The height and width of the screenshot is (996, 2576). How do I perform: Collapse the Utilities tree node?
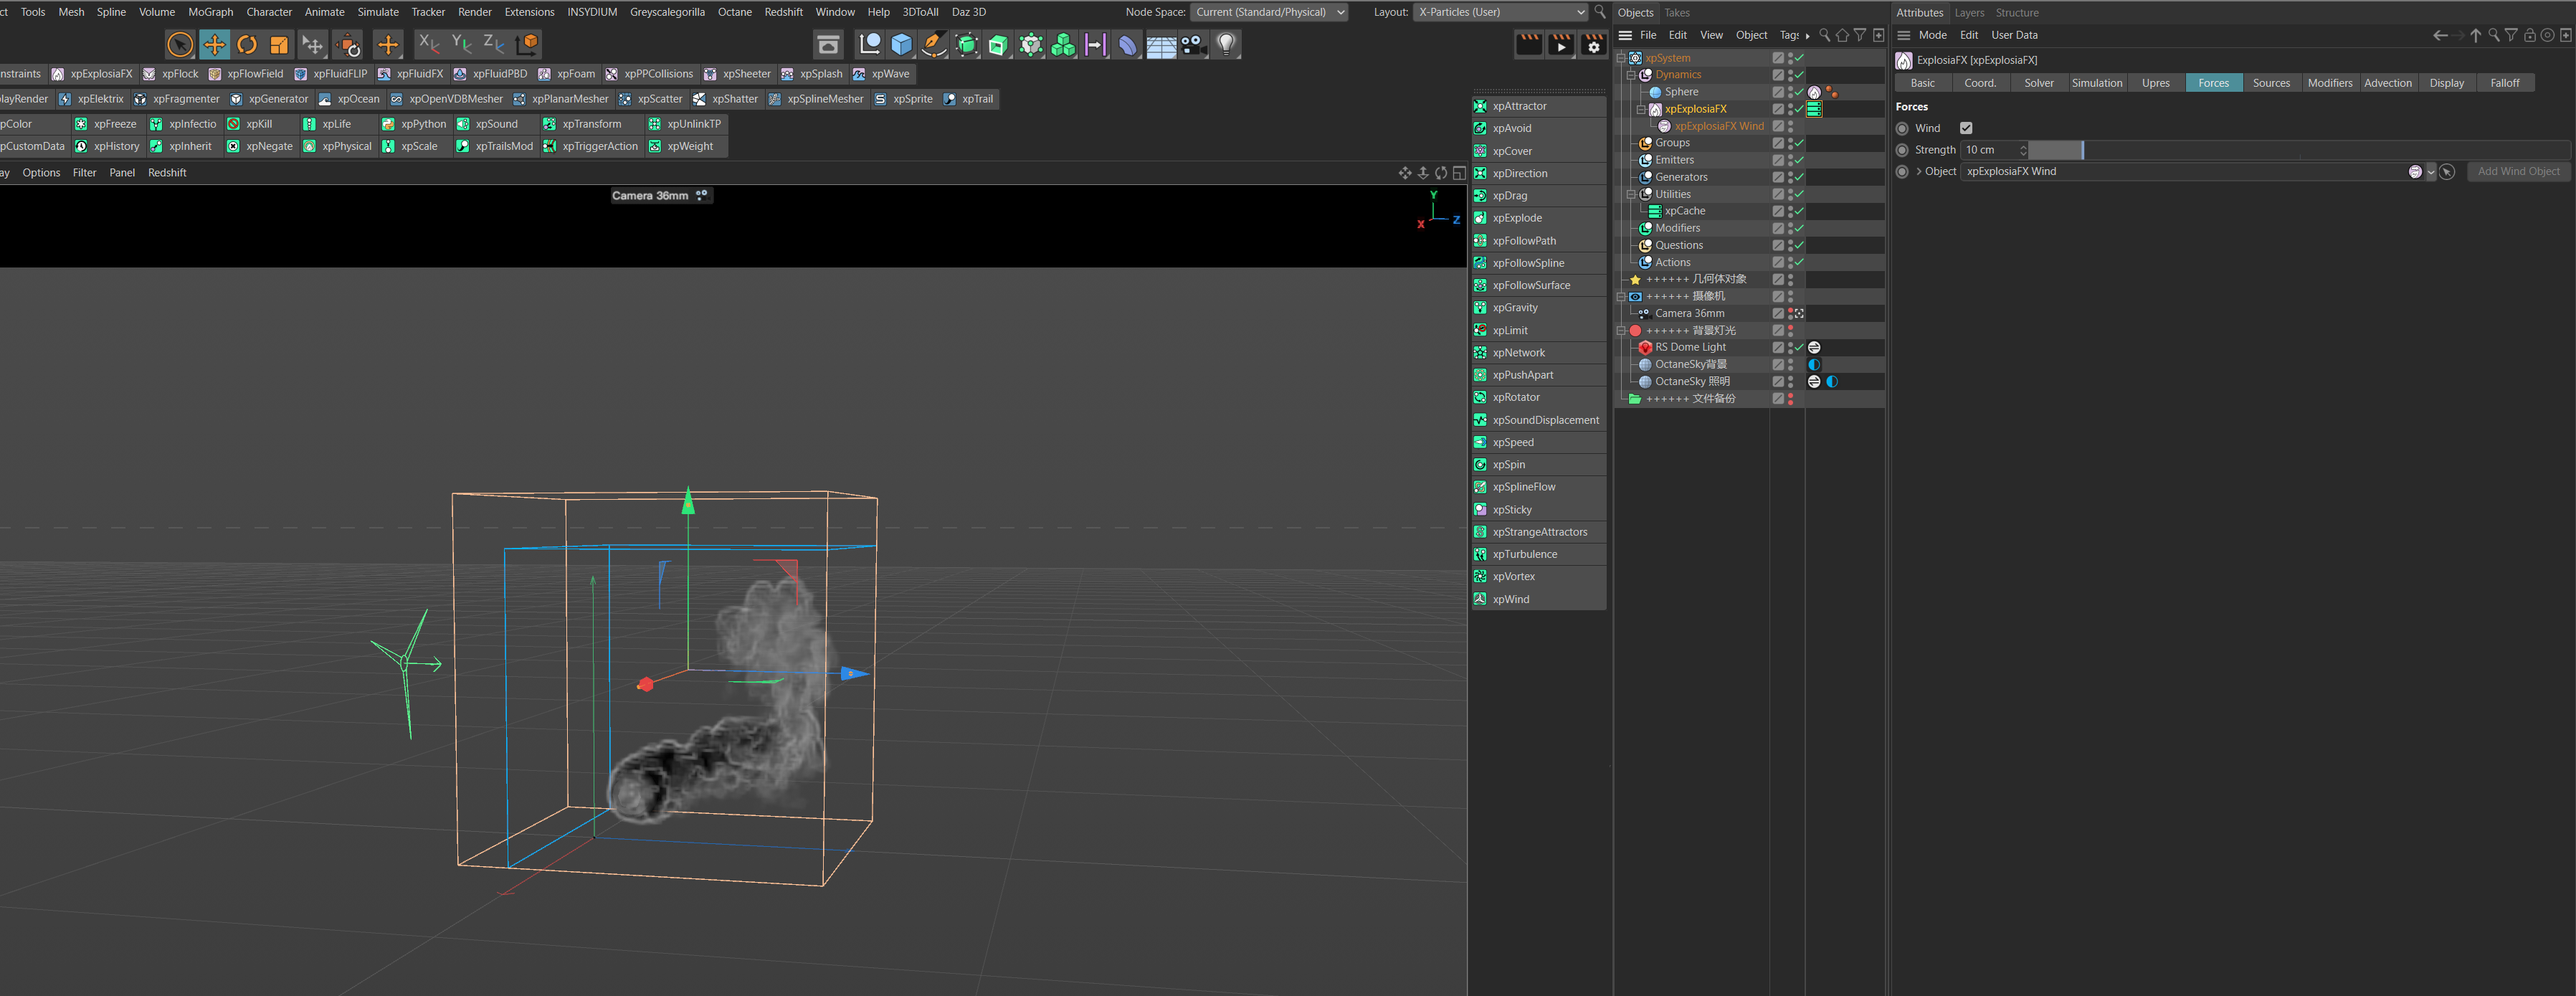(x=1631, y=194)
